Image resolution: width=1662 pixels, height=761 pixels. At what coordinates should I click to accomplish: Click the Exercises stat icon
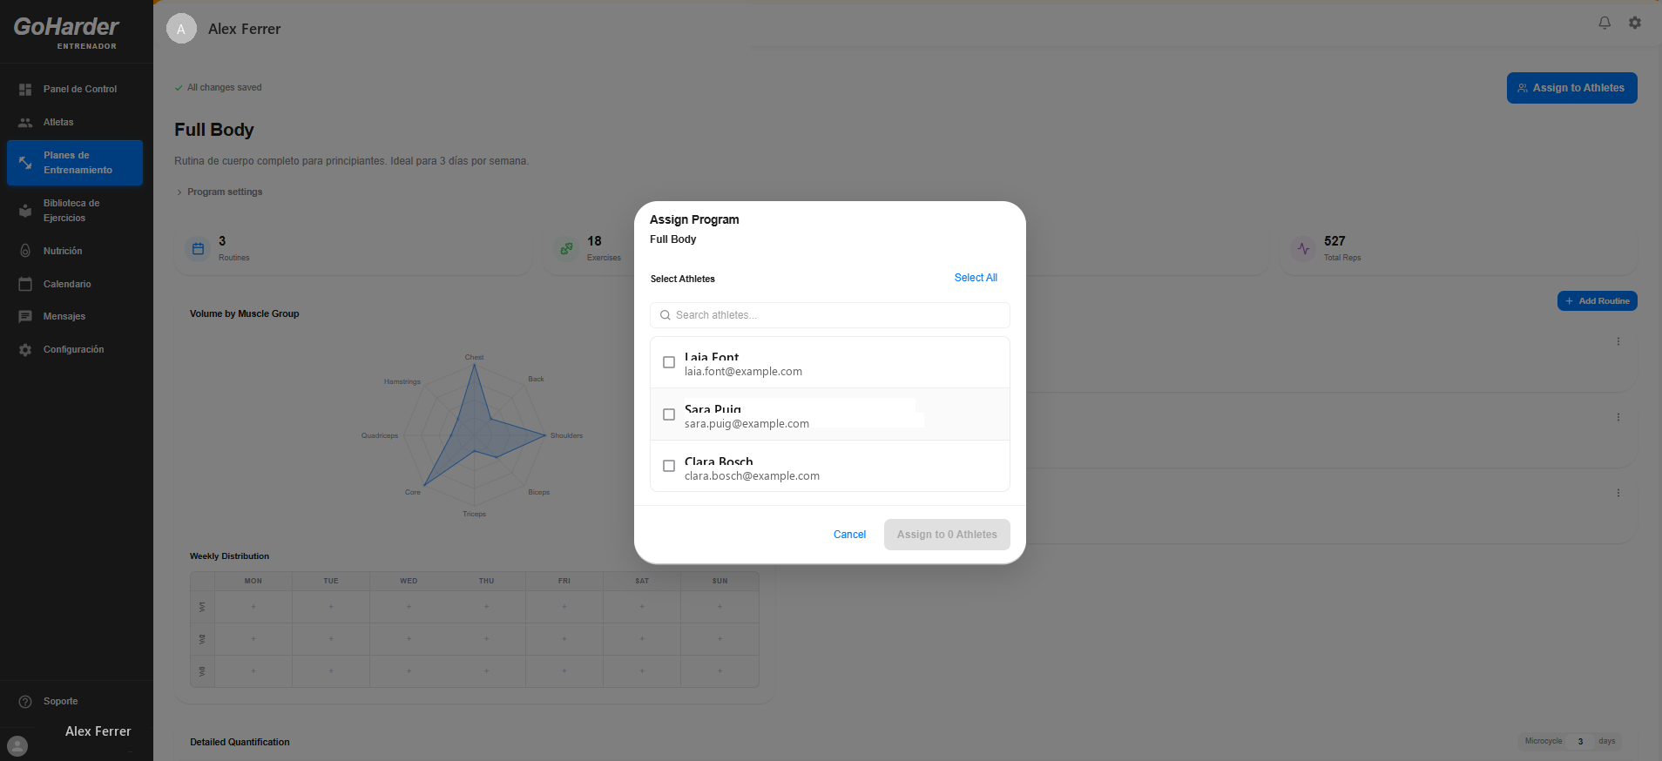566,249
